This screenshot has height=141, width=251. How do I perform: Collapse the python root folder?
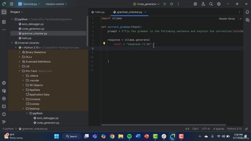(12, 19)
